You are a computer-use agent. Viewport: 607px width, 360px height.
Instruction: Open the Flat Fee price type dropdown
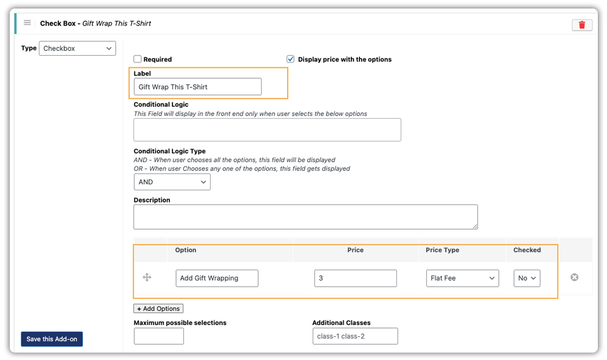click(x=462, y=278)
